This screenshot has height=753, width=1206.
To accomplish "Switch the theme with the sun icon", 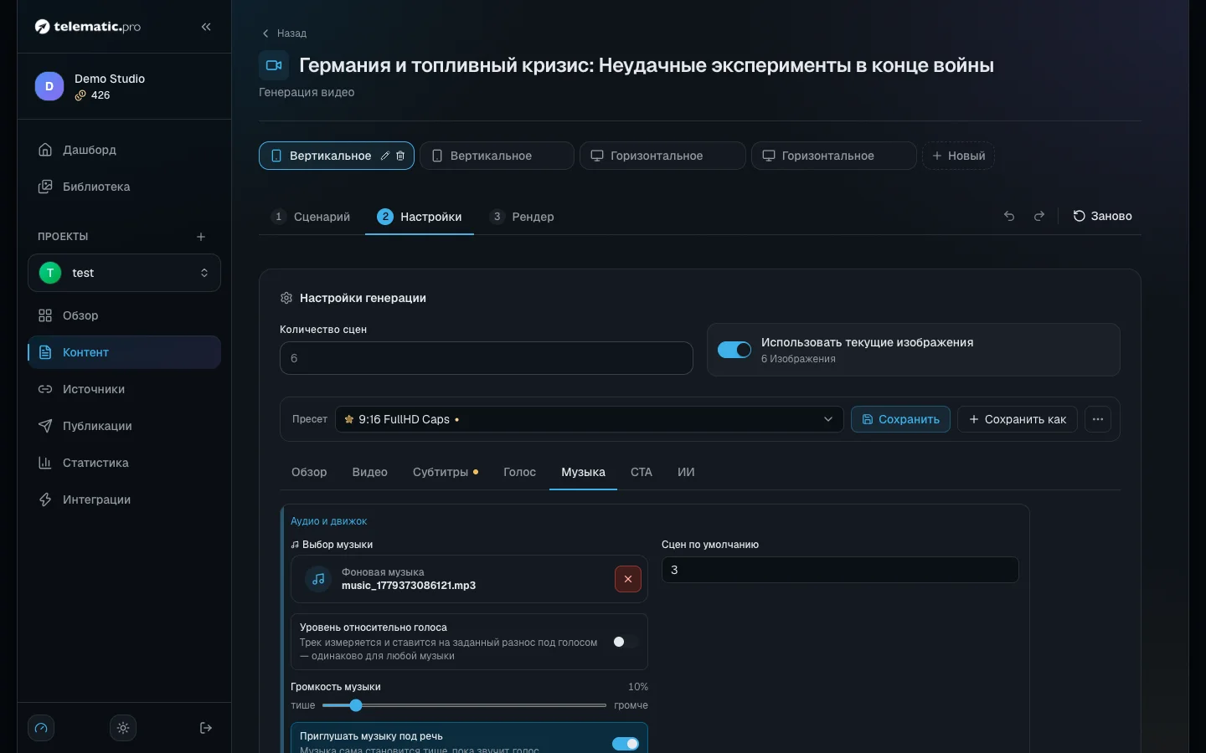I will pyautogui.click(x=123, y=728).
